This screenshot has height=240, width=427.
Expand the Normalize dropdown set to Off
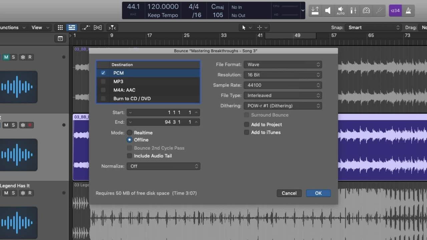pos(163,166)
